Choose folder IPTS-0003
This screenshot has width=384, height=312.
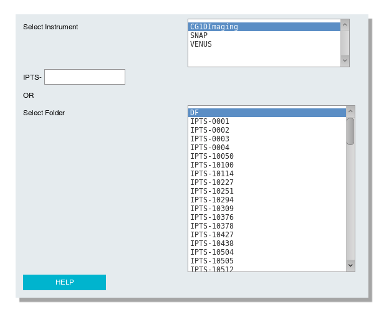pos(209,139)
